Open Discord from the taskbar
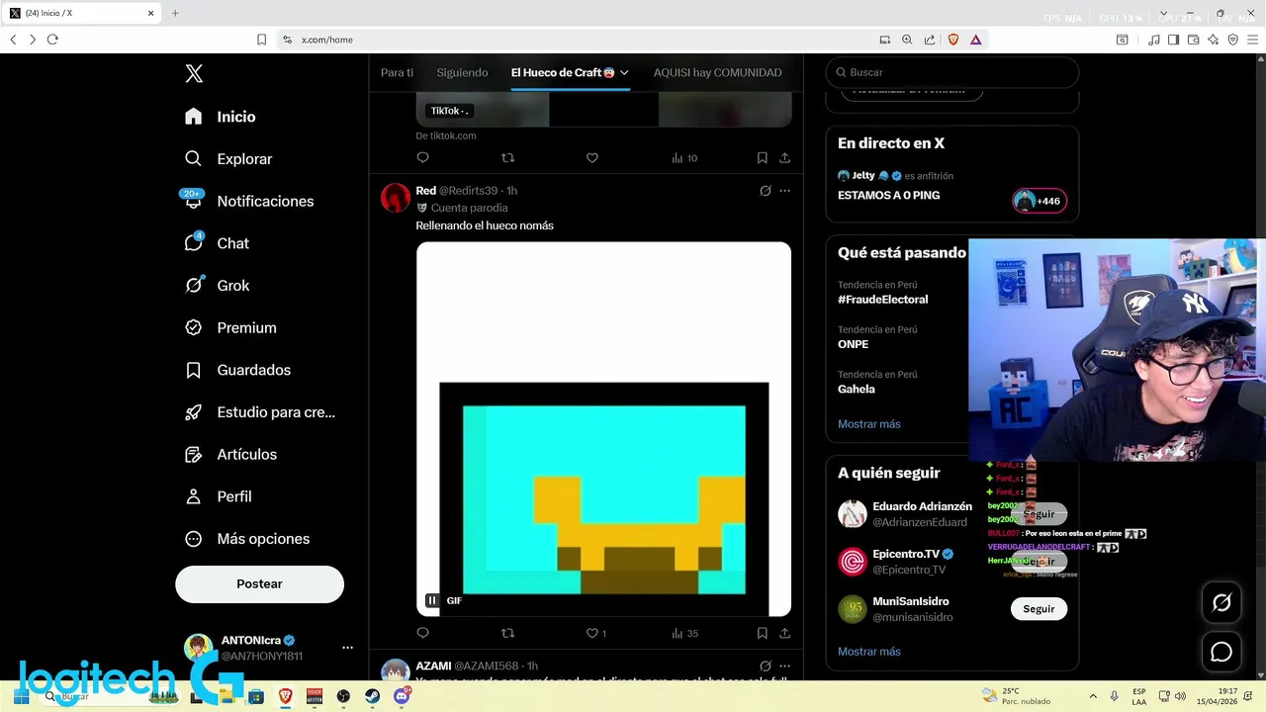 (x=402, y=696)
